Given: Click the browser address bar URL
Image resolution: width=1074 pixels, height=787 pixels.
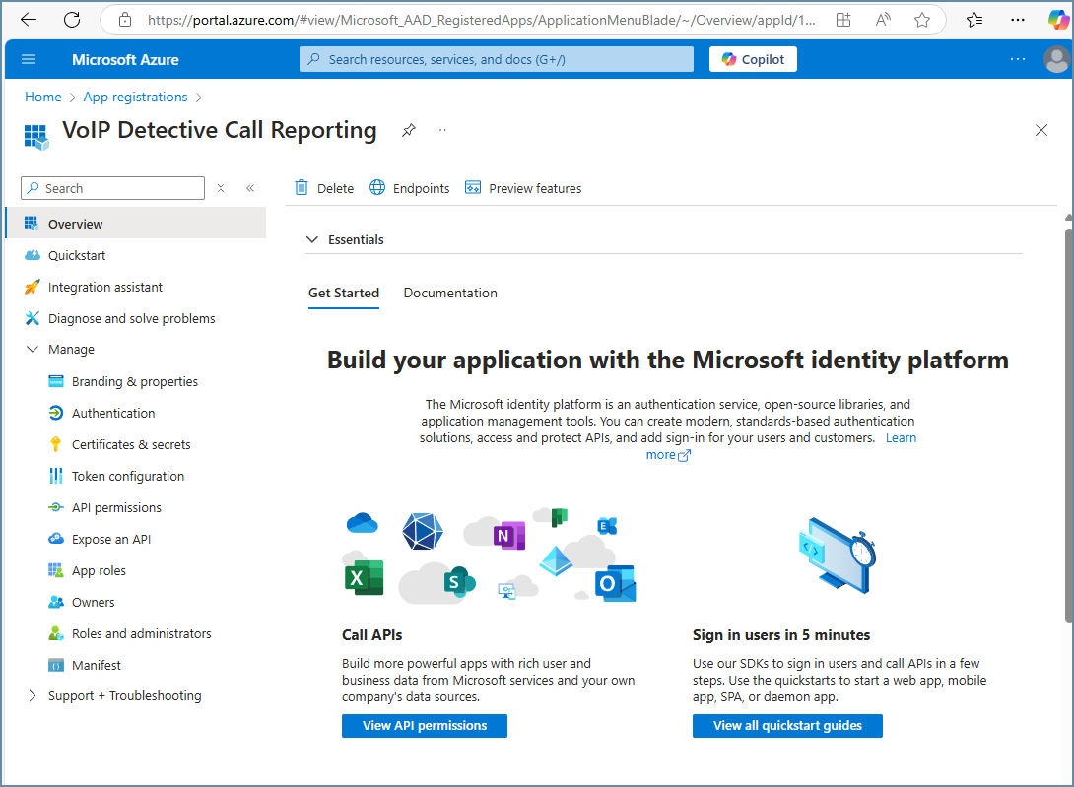Looking at the screenshot, I should click(482, 20).
